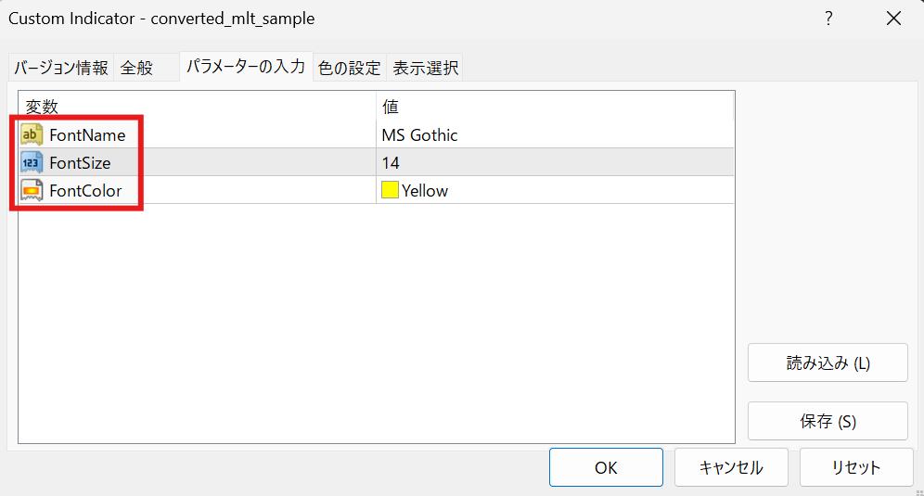This screenshot has width=924, height=496.
Task: Open the 表示選択 tab
Action: pyautogui.click(x=425, y=68)
